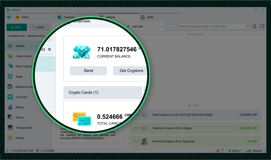Select the CRP currency option
Screen dimensions: 271x160
coord(17,27)
